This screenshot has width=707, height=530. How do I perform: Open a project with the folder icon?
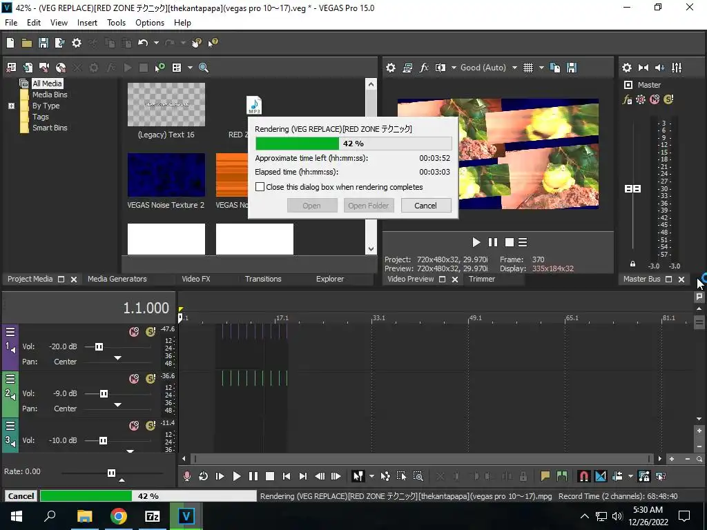[x=27, y=43]
